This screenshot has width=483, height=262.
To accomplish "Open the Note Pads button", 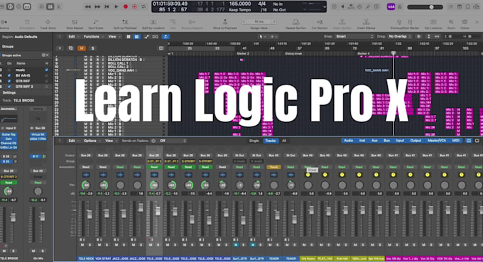I will coord(460,6).
